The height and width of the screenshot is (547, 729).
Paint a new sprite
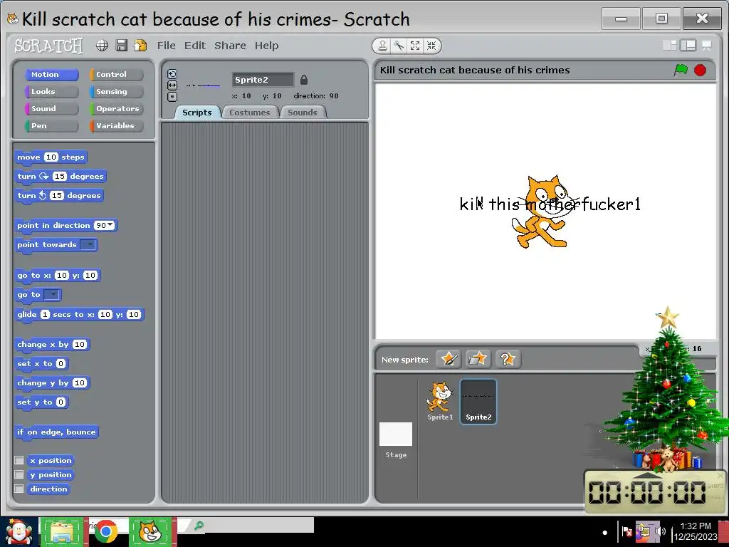pos(449,359)
